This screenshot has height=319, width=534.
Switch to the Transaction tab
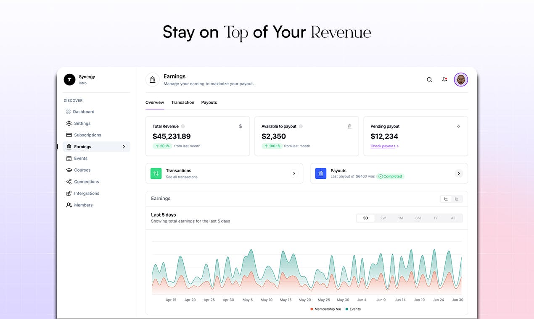[x=182, y=102]
